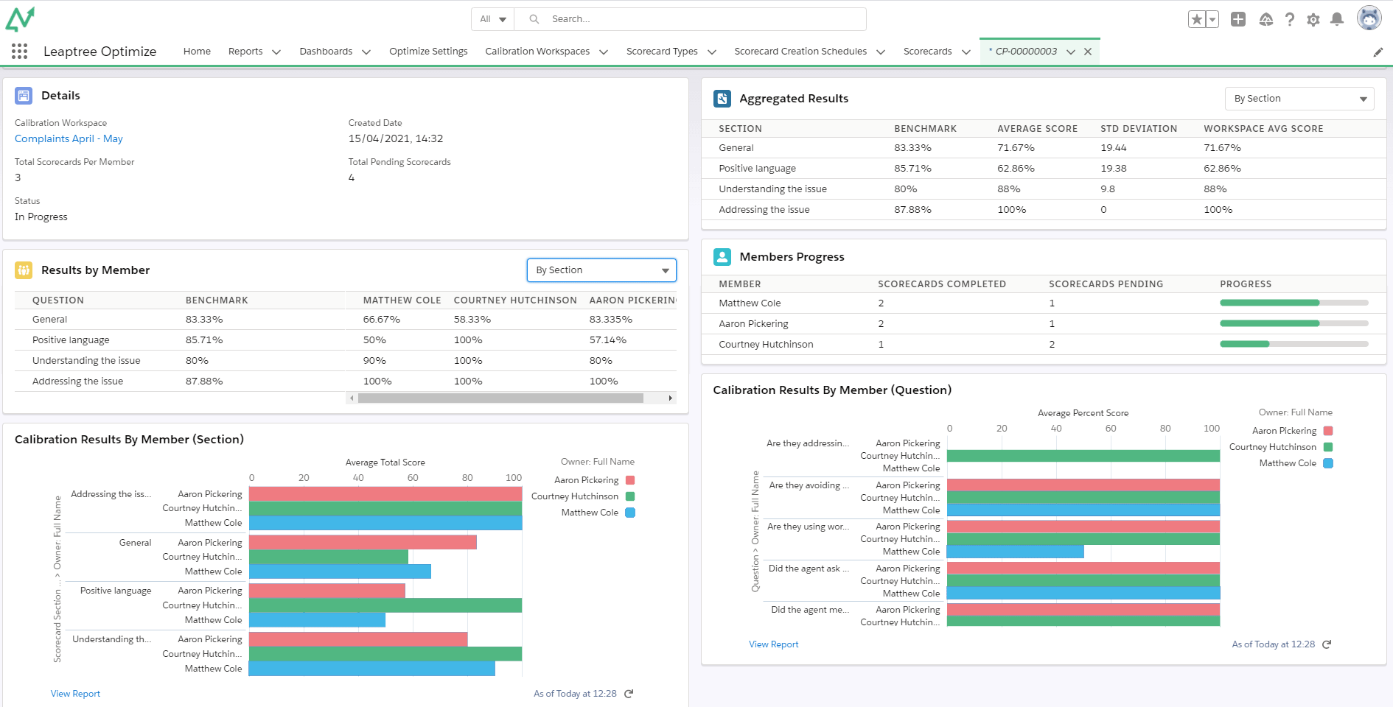Screen dimensions: 1393x707
Task: Open the Salesforce Trailhead guidance icon
Action: coord(1266,20)
